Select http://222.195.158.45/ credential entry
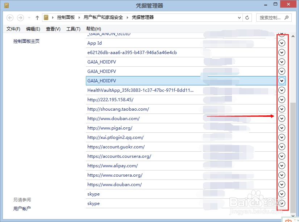Image resolution: width=299 pixels, height=222 pixels. (186, 100)
